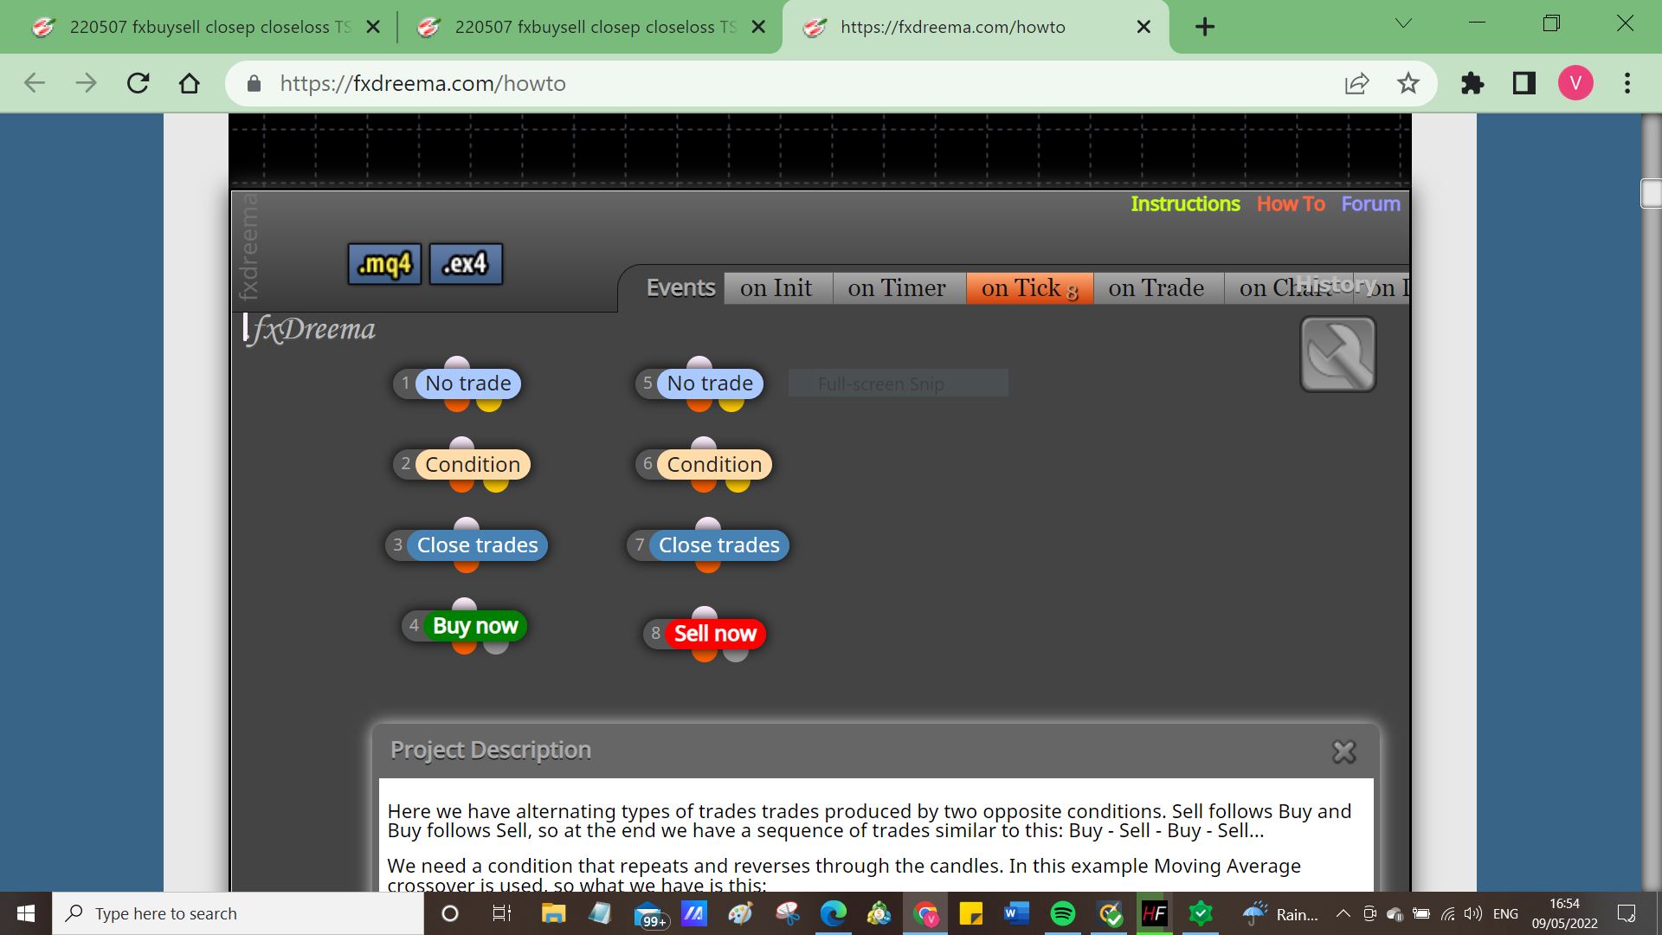Open the Forum link
The width and height of the screenshot is (1662, 935).
1370,204
